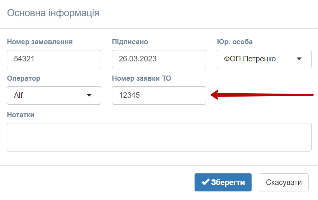The image size is (318, 200).
Task: Click the Юр. особа label
Action: (x=235, y=42)
